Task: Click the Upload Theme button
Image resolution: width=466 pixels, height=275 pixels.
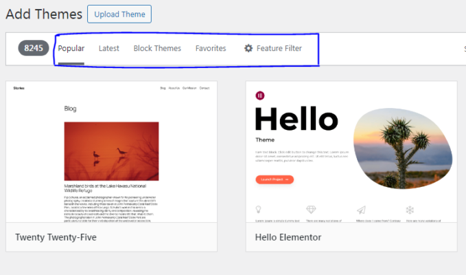Action: pyautogui.click(x=119, y=14)
